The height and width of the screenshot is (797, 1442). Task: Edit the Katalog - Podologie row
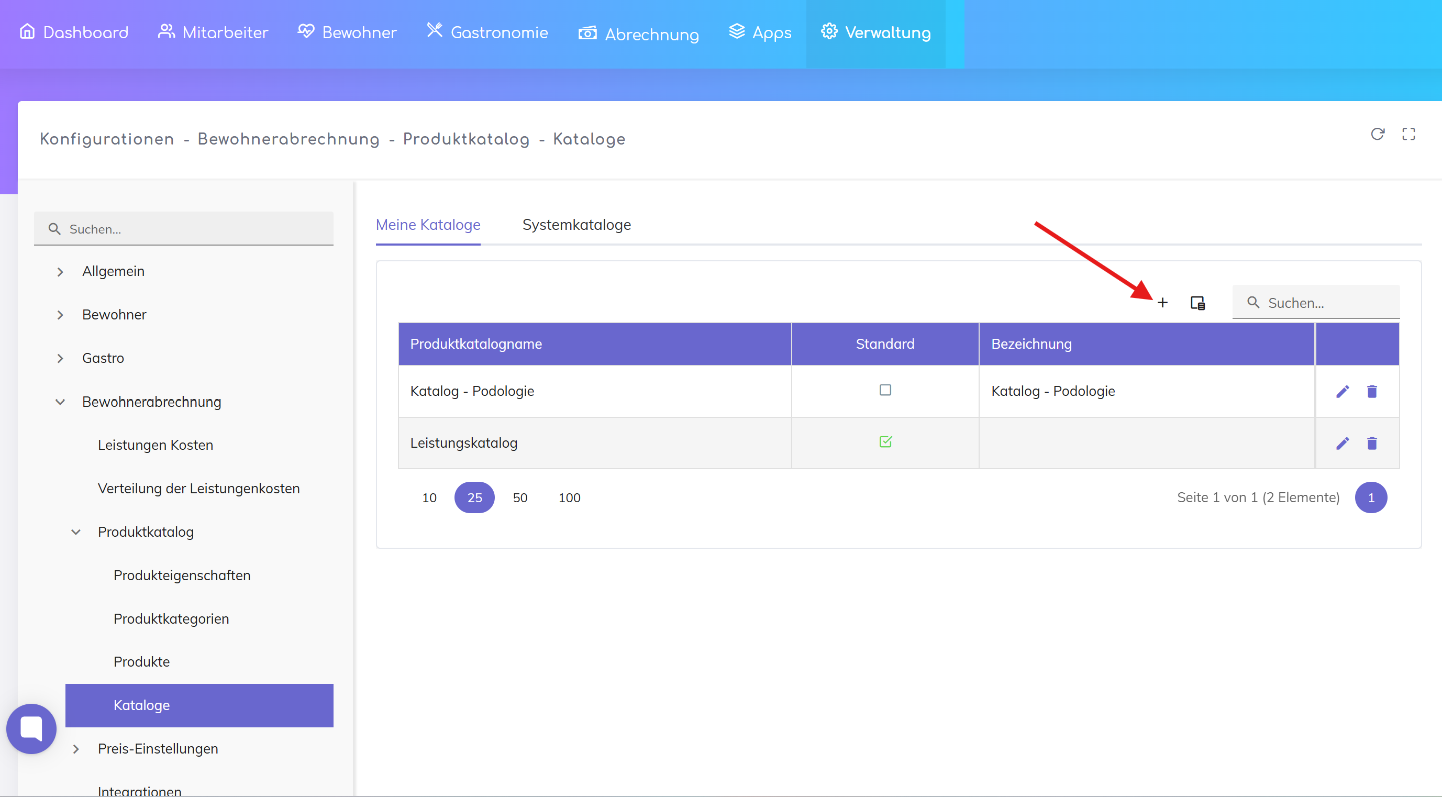pos(1343,391)
